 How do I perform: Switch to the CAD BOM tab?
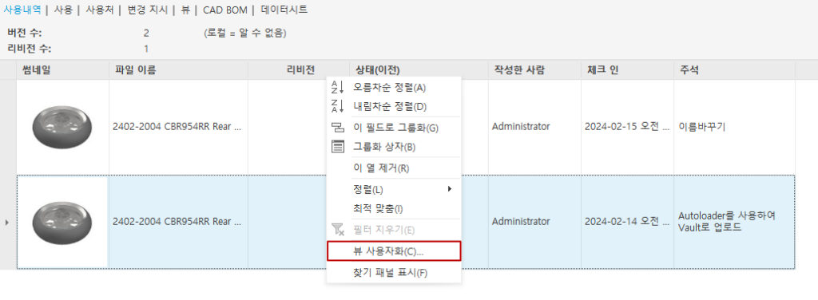point(224,10)
